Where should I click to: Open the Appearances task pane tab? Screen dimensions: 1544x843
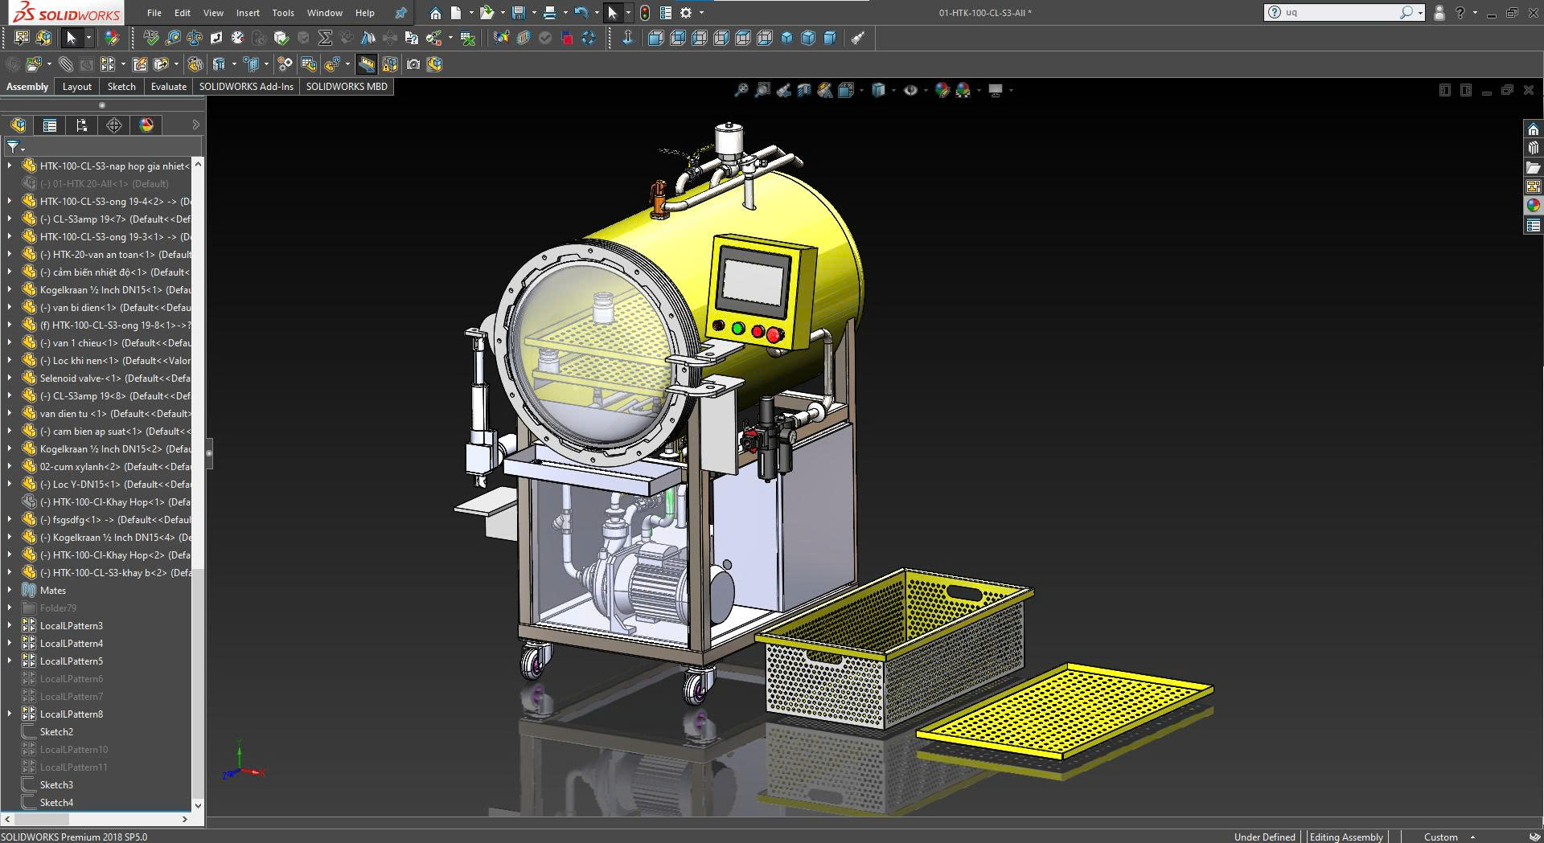coord(1534,206)
